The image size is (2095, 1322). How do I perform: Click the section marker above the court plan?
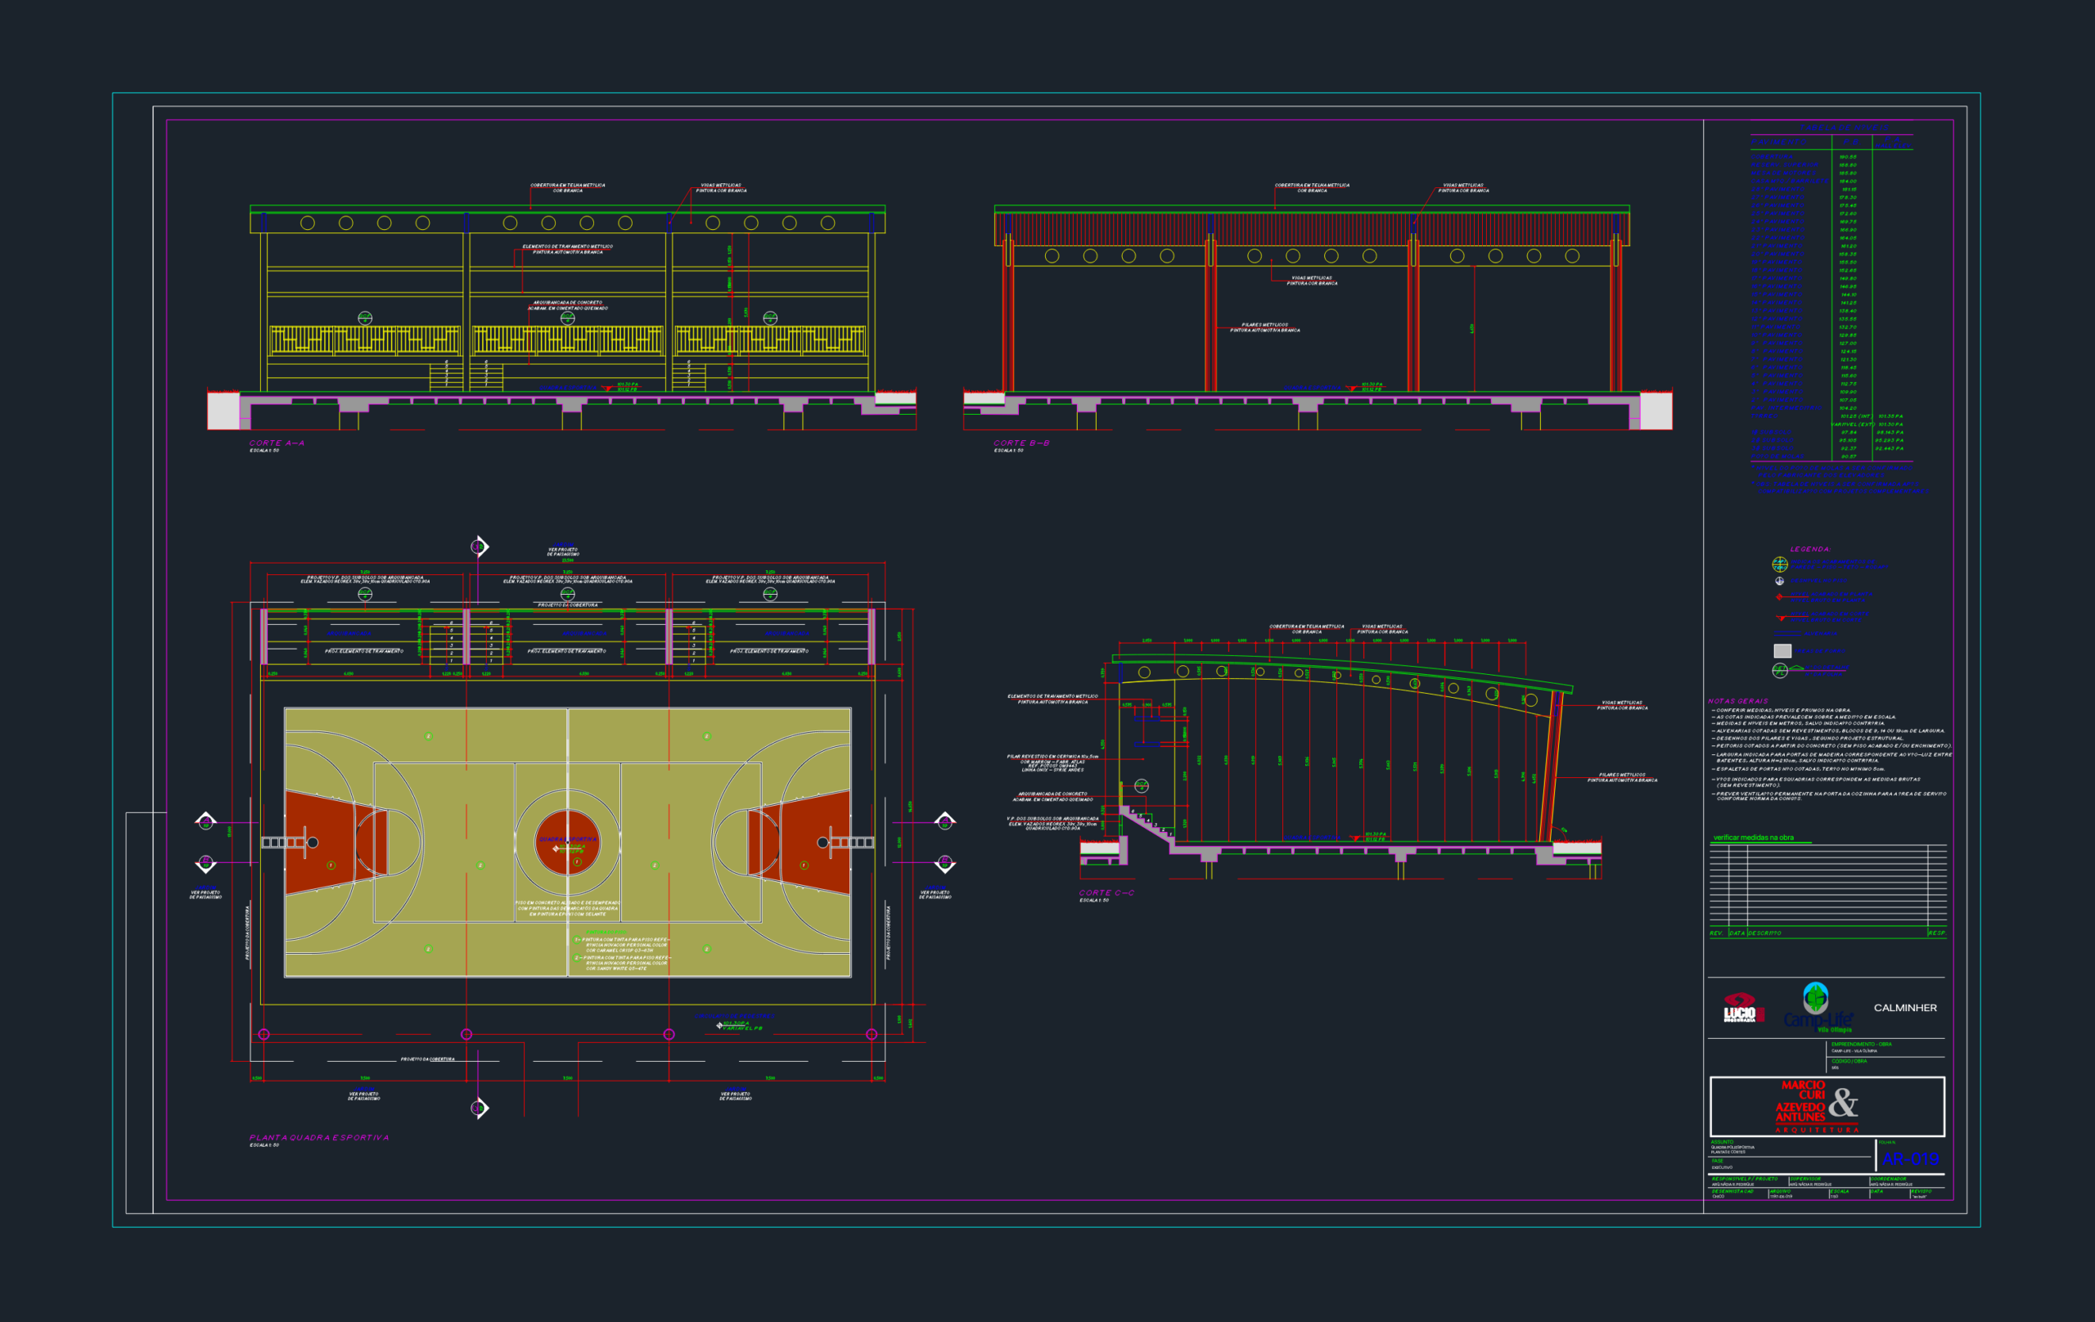[x=479, y=547]
